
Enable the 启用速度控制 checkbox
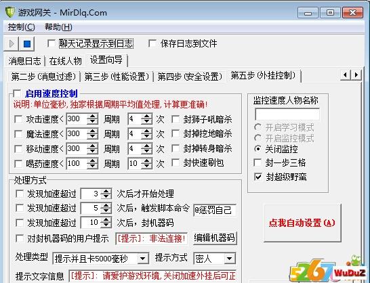pyautogui.click(x=17, y=93)
